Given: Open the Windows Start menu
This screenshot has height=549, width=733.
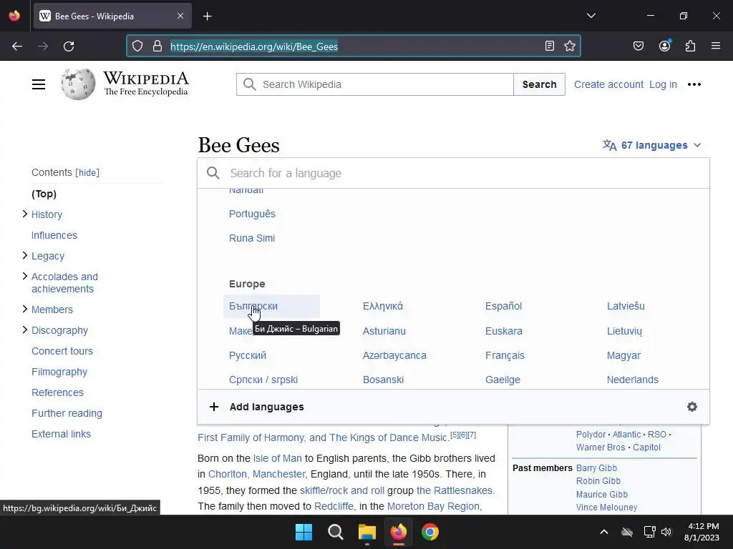Looking at the screenshot, I should pos(304,532).
